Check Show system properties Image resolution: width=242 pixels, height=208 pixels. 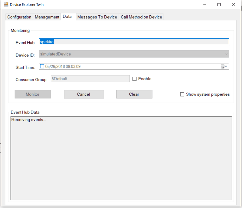(182, 94)
